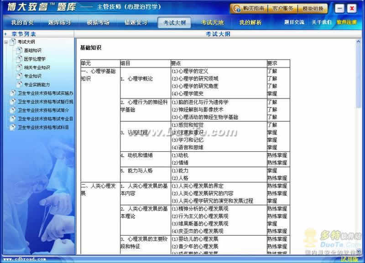Image resolution: width=365 pixels, height=263 pixels.
Task: Open 卫生专业技术资格考试科目 item
Action: click(x=43, y=128)
